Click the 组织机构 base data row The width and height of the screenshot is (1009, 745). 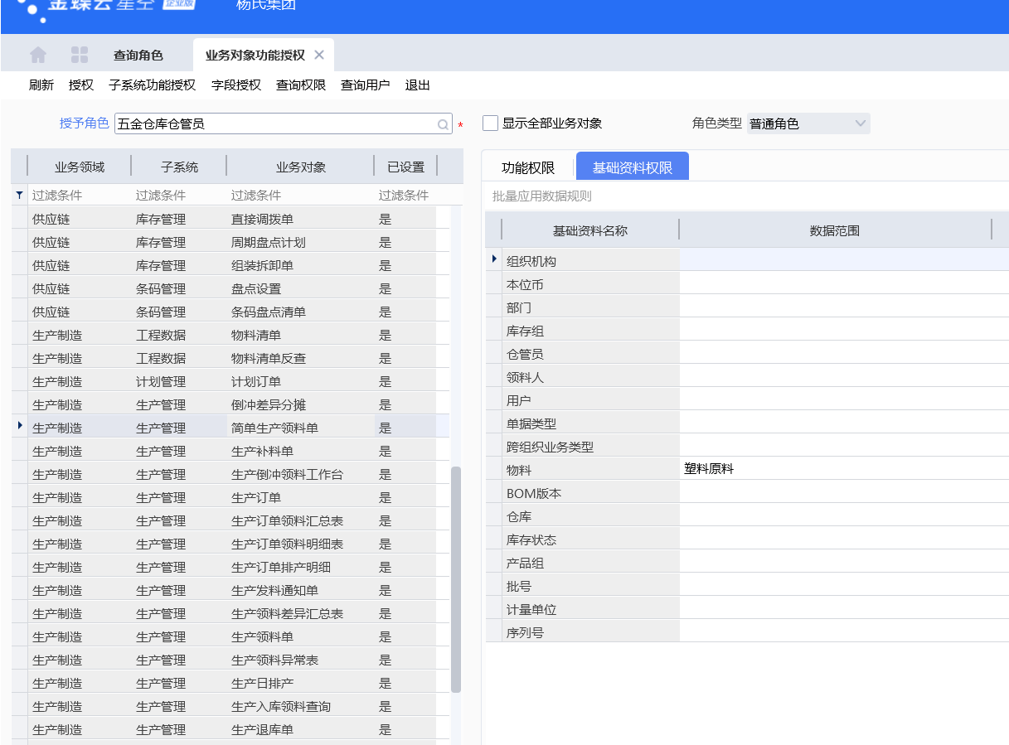coord(747,261)
